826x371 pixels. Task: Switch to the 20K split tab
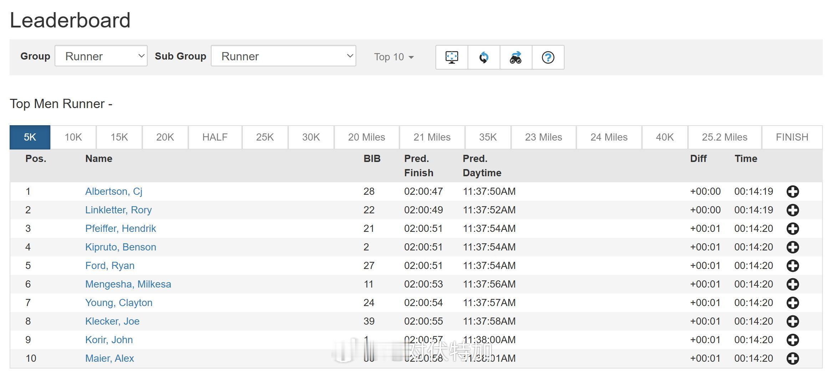pos(165,137)
